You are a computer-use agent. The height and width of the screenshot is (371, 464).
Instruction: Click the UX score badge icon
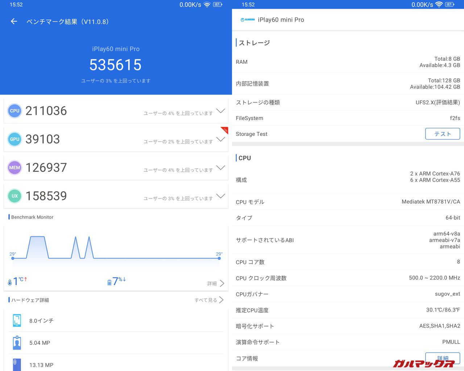click(x=15, y=196)
